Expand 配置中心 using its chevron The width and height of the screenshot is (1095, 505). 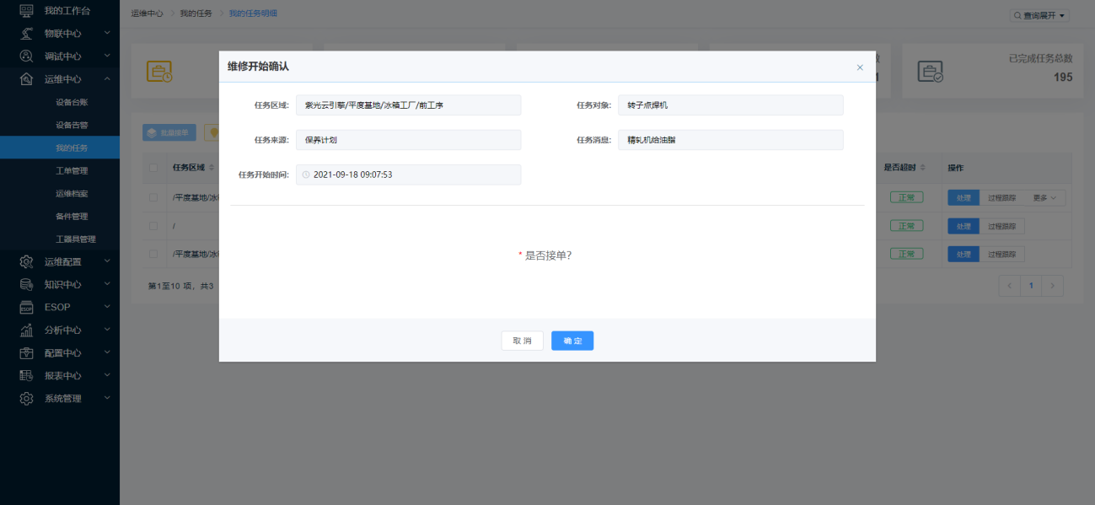pyautogui.click(x=107, y=352)
